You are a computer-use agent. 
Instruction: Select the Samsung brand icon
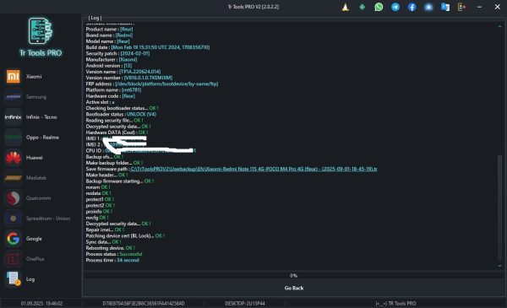(x=14, y=97)
